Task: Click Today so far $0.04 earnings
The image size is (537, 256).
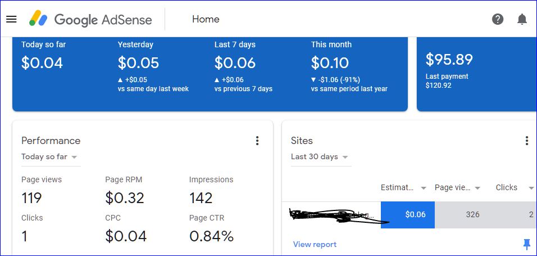Action: click(x=42, y=63)
